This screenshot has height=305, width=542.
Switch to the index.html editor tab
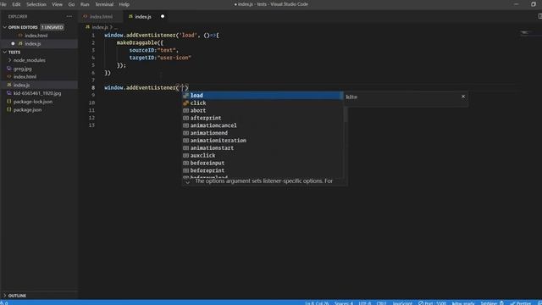101,16
